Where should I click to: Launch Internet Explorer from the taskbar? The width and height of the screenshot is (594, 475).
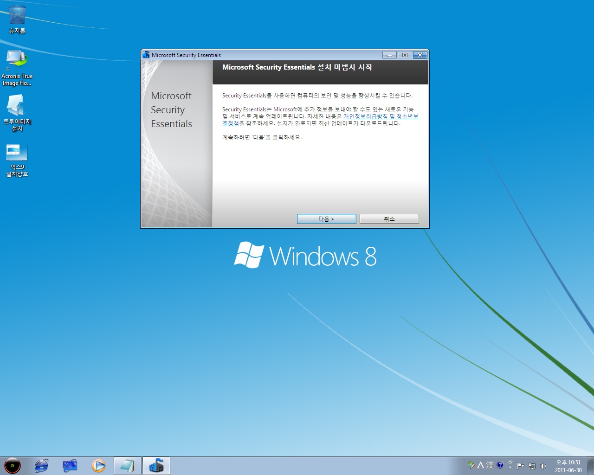[x=41, y=466]
